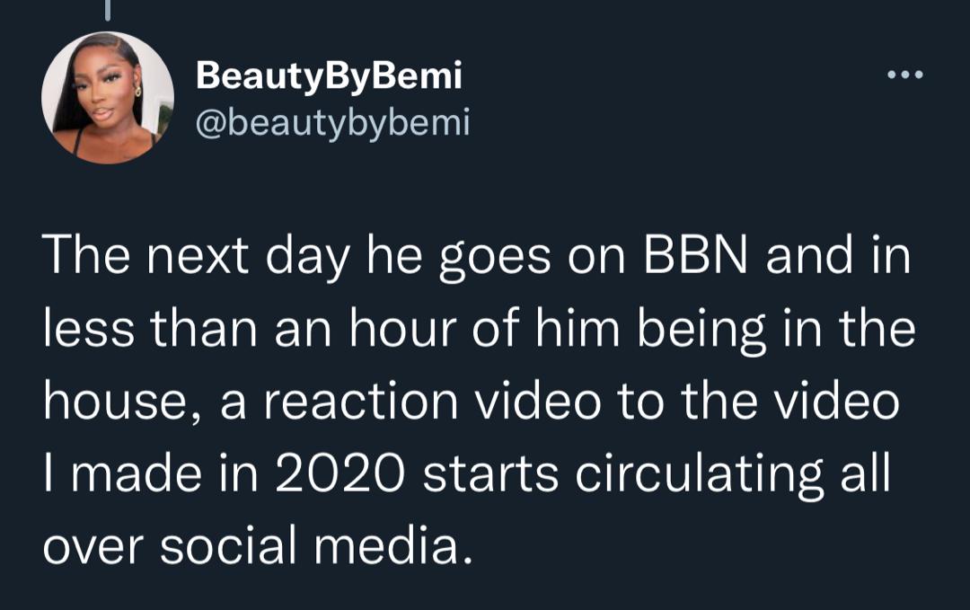Click the word "starts" in the tweet

tap(491, 476)
